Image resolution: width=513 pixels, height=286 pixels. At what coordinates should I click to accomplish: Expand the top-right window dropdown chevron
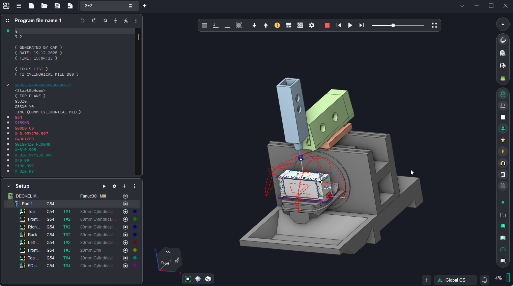tap(462, 6)
